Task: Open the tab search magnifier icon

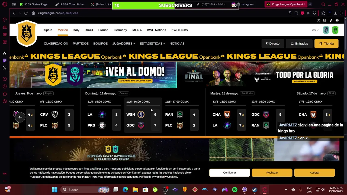Action: point(323,4)
